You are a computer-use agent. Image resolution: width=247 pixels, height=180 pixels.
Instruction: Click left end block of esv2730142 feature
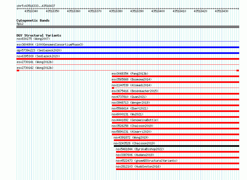pyautogui.click(x=18, y=71)
